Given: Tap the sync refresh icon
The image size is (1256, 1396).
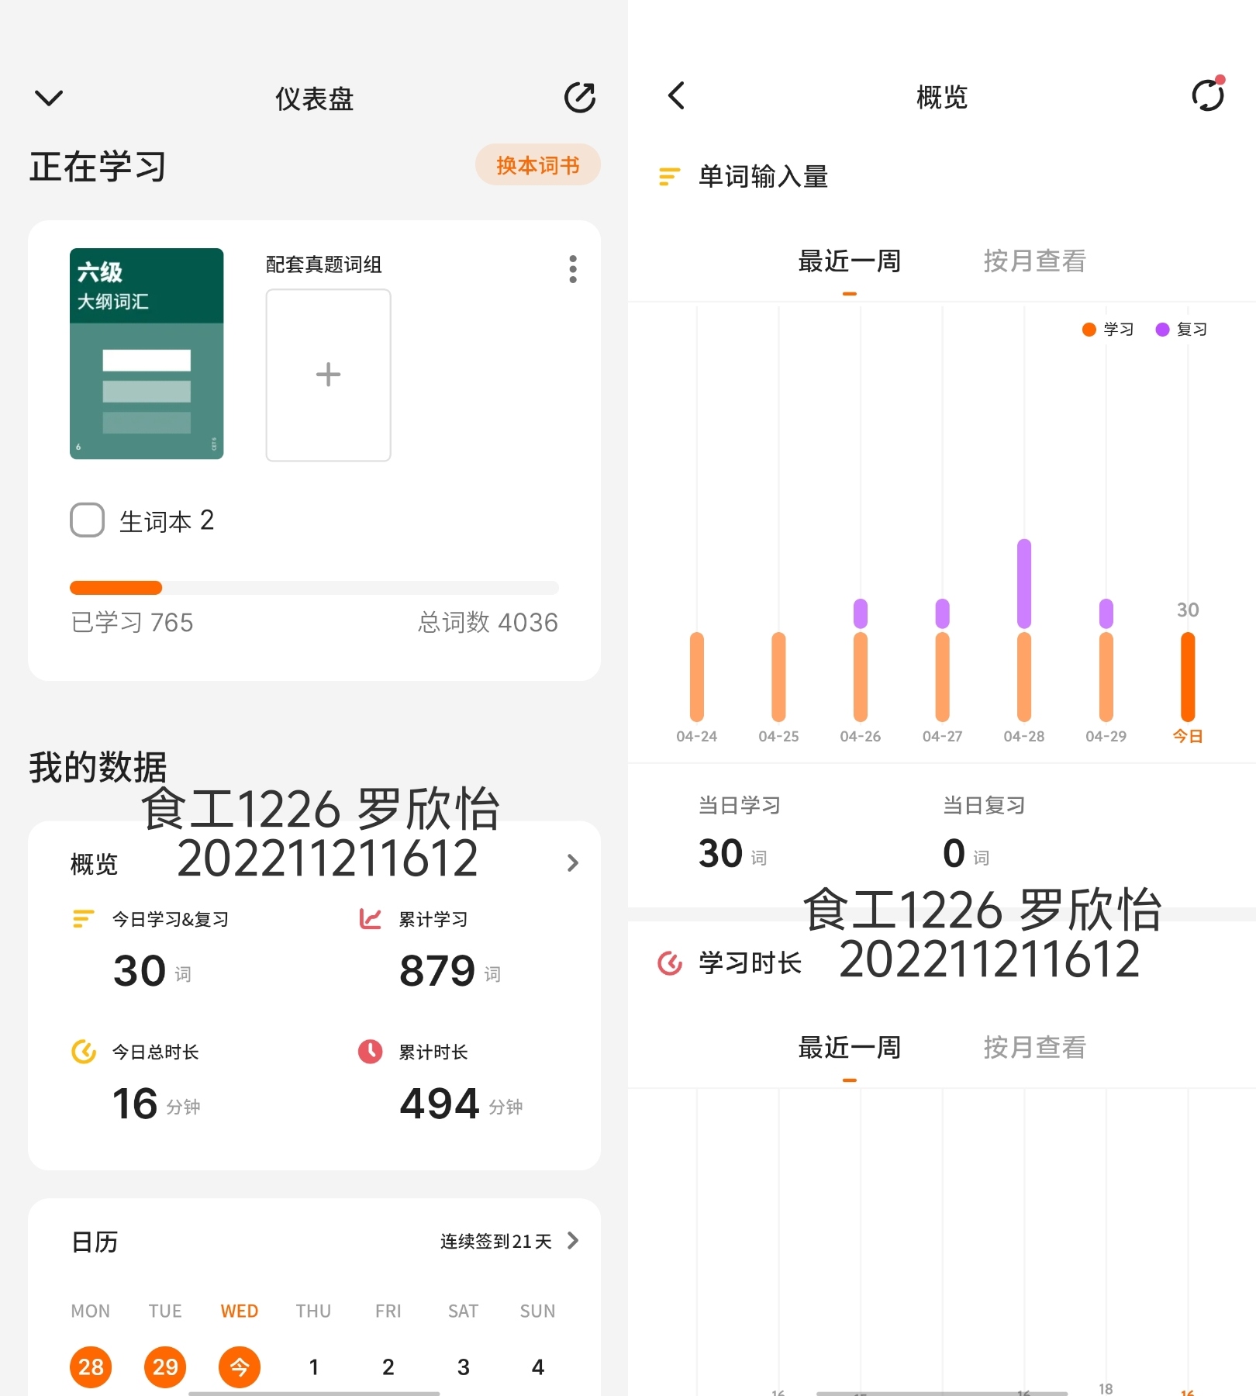Looking at the screenshot, I should point(1208,95).
